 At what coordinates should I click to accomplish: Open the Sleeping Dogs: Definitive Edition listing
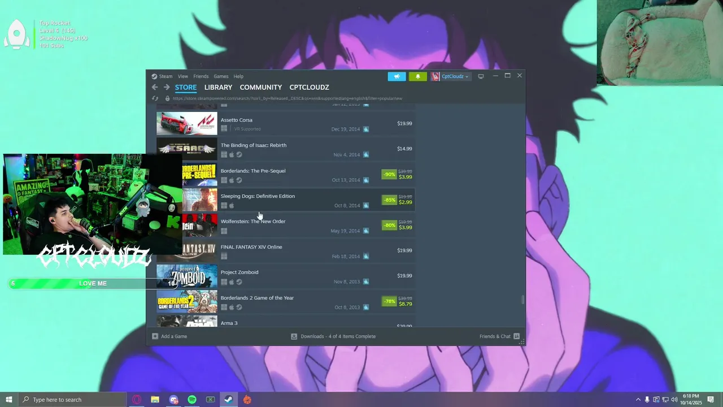point(286,200)
